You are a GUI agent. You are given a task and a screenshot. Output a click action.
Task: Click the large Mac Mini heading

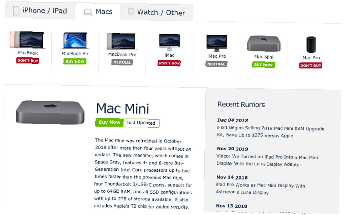click(123, 109)
